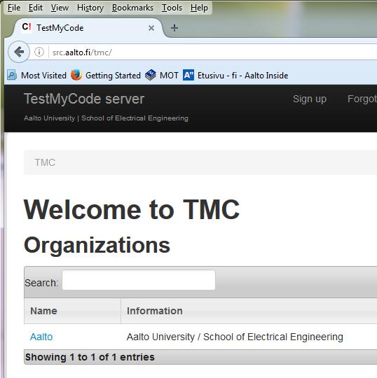
Task: Open the History menu
Action: (90, 8)
